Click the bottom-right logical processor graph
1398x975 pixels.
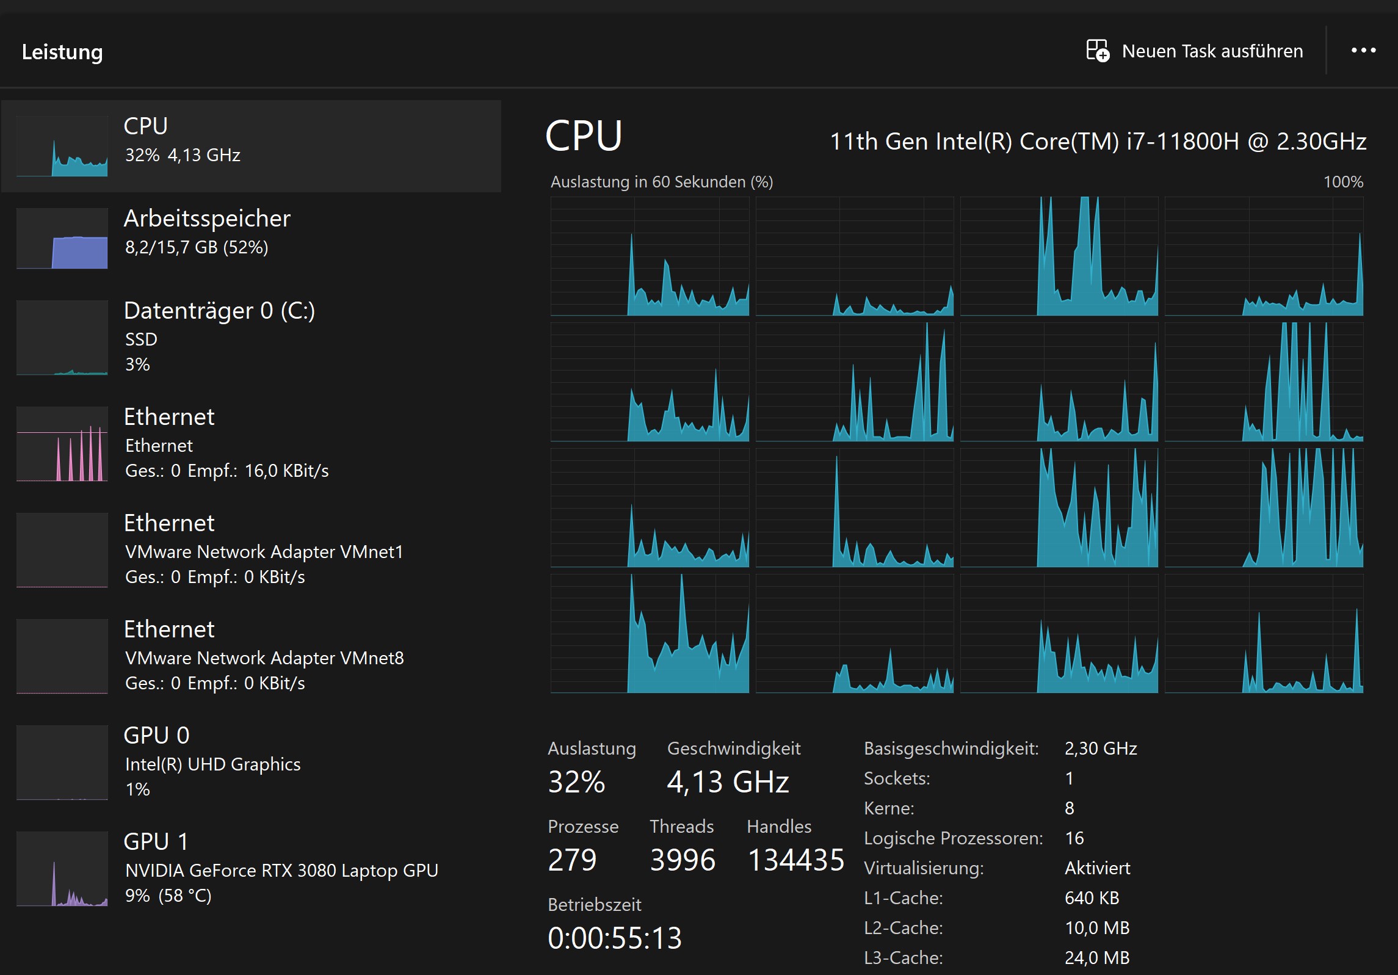pos(1264,634)
